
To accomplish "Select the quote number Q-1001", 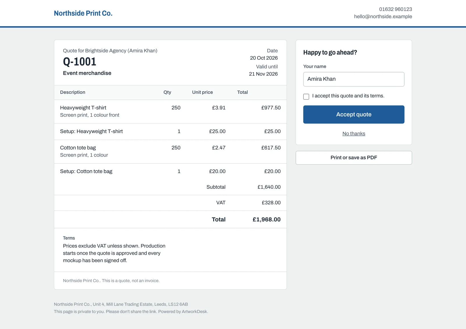I will click(x=80, y=62).
